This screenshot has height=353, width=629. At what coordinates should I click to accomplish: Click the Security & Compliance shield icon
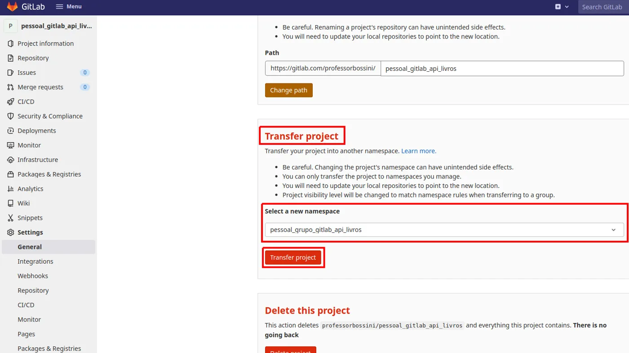(x=11, y=116)
